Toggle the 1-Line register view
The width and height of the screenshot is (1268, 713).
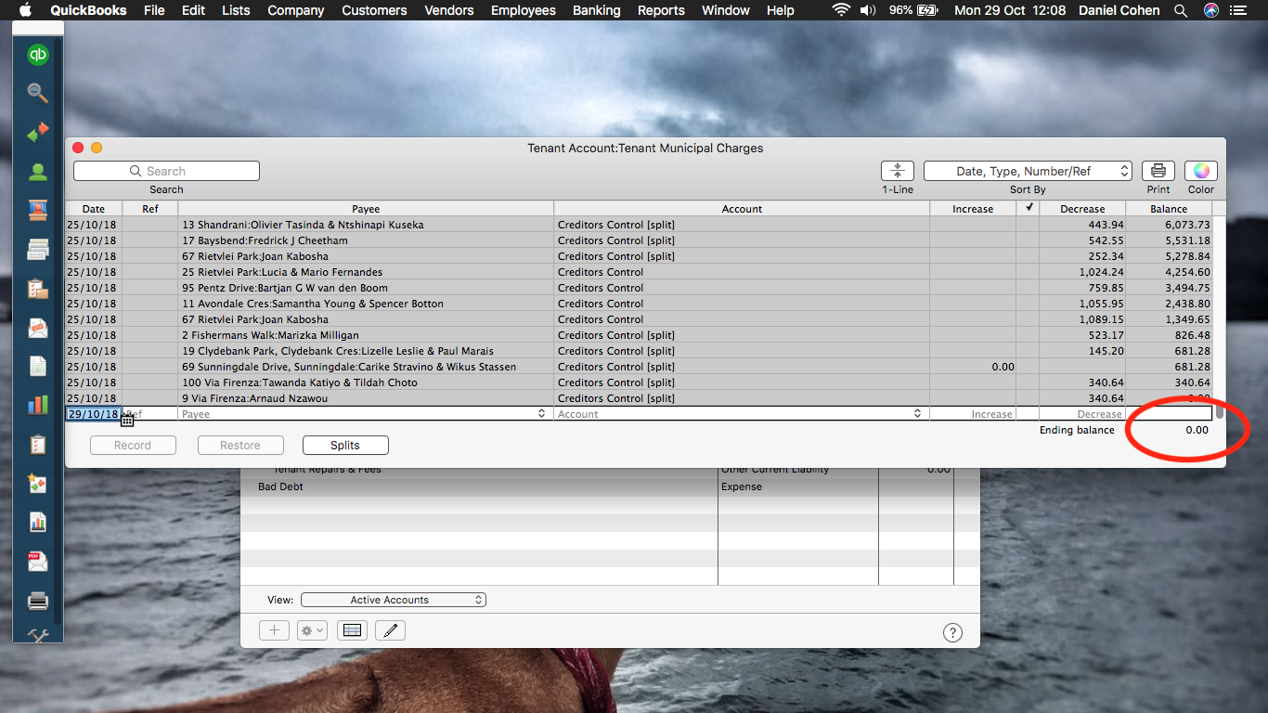(x=897, y=171)
